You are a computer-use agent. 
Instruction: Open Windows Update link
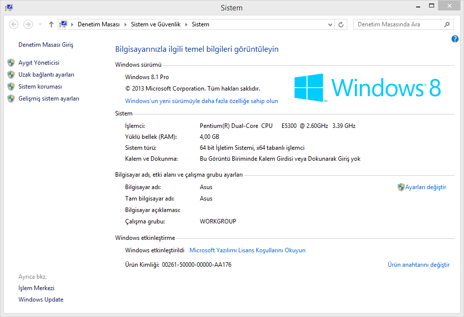click(41, 300)
